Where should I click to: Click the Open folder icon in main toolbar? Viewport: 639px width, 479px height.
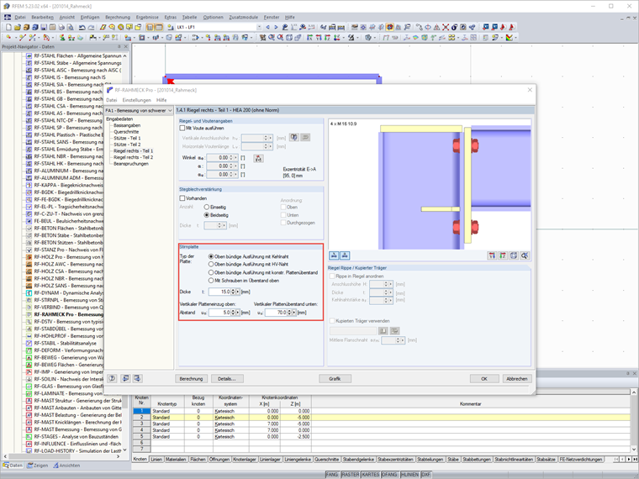click(17, 27)
